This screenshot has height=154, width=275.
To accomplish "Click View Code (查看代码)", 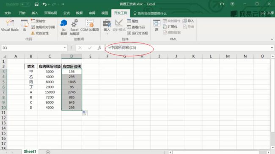I will tap(136, 27).
